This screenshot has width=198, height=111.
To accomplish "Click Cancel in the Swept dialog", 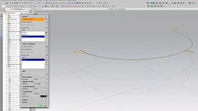I will [x=45, y=106].
